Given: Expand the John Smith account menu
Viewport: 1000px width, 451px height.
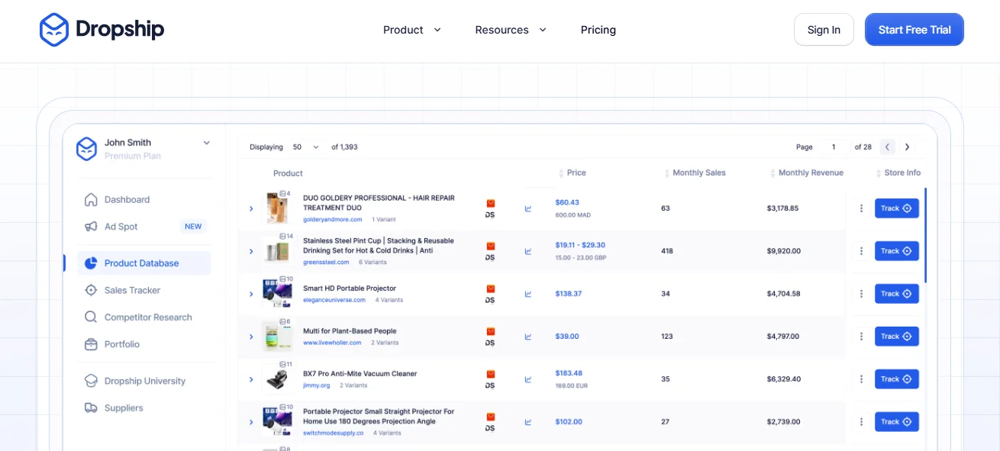Looking at the screenshot, I should [206, 142].
